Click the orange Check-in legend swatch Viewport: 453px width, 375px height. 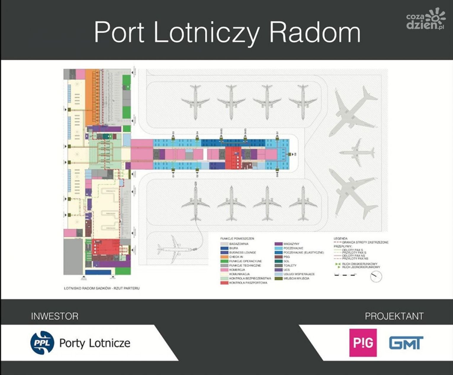click(x=224, y=257)
